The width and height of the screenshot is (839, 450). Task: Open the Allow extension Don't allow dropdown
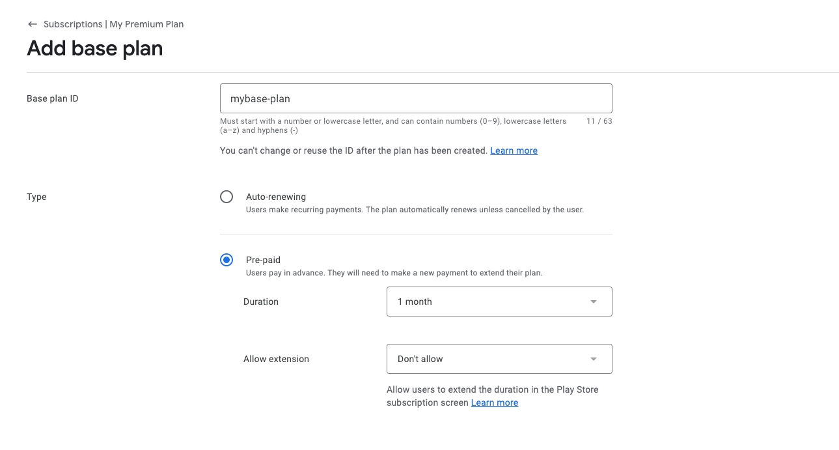(x=488, y=359)
